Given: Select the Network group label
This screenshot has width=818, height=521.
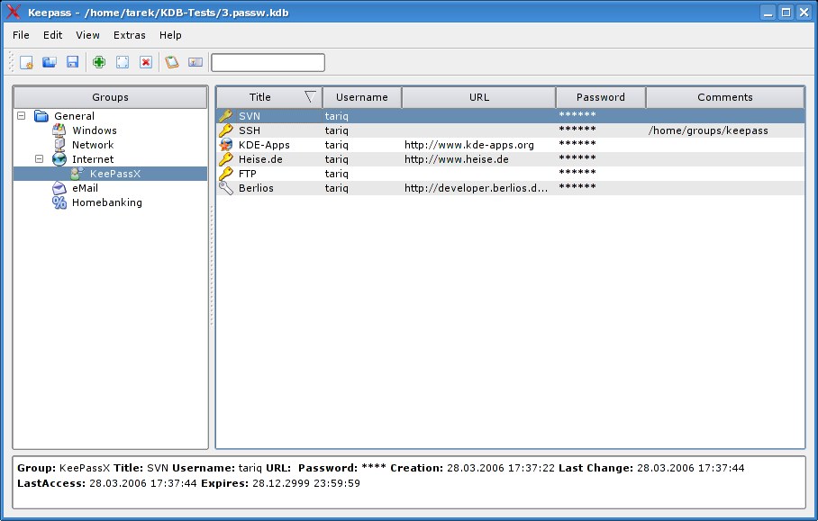Looking at the screenshot, I should pyautogui.click(x=93, y=145).
